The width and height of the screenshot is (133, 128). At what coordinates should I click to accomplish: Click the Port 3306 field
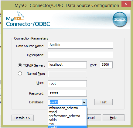[106, 65]
